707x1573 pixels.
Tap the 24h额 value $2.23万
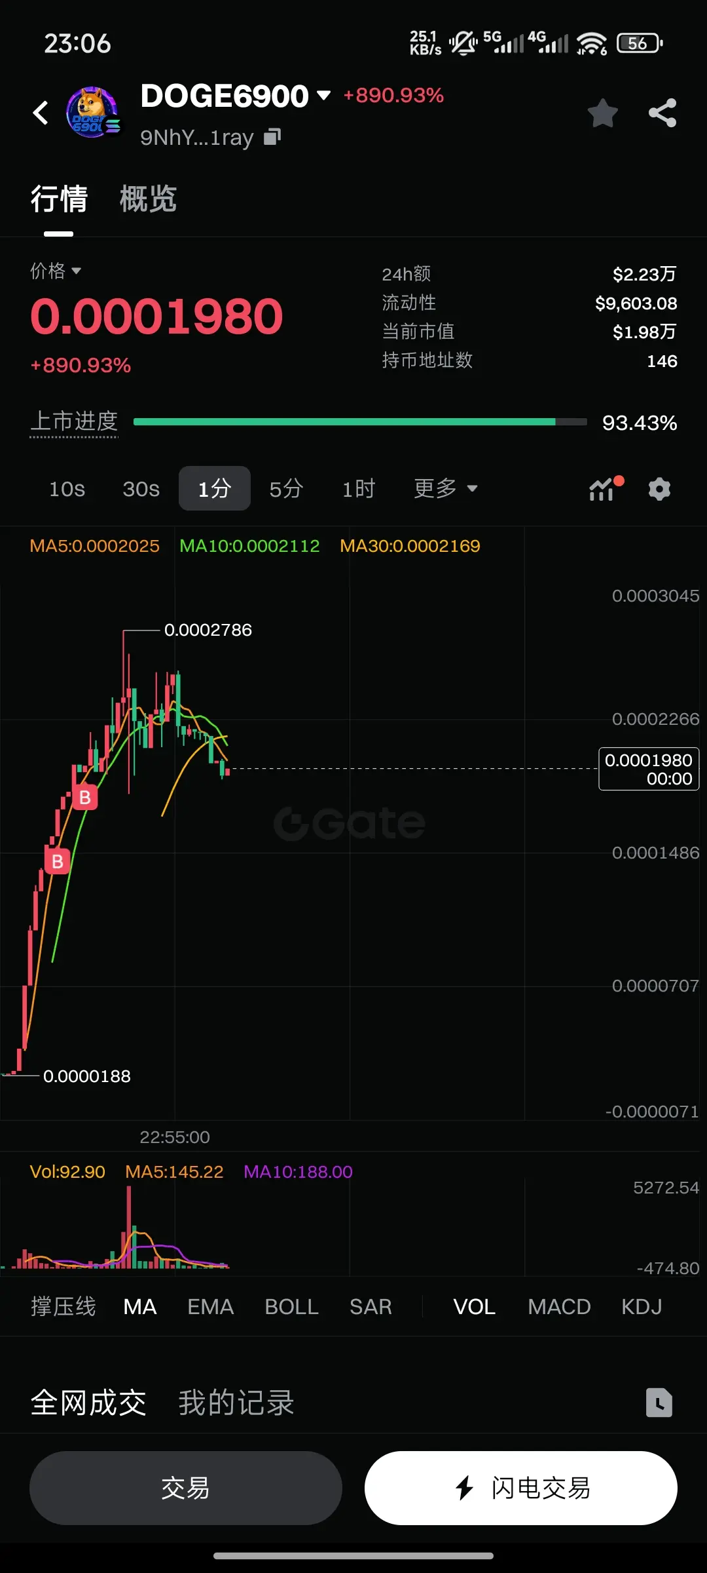(x=644, y=274)
